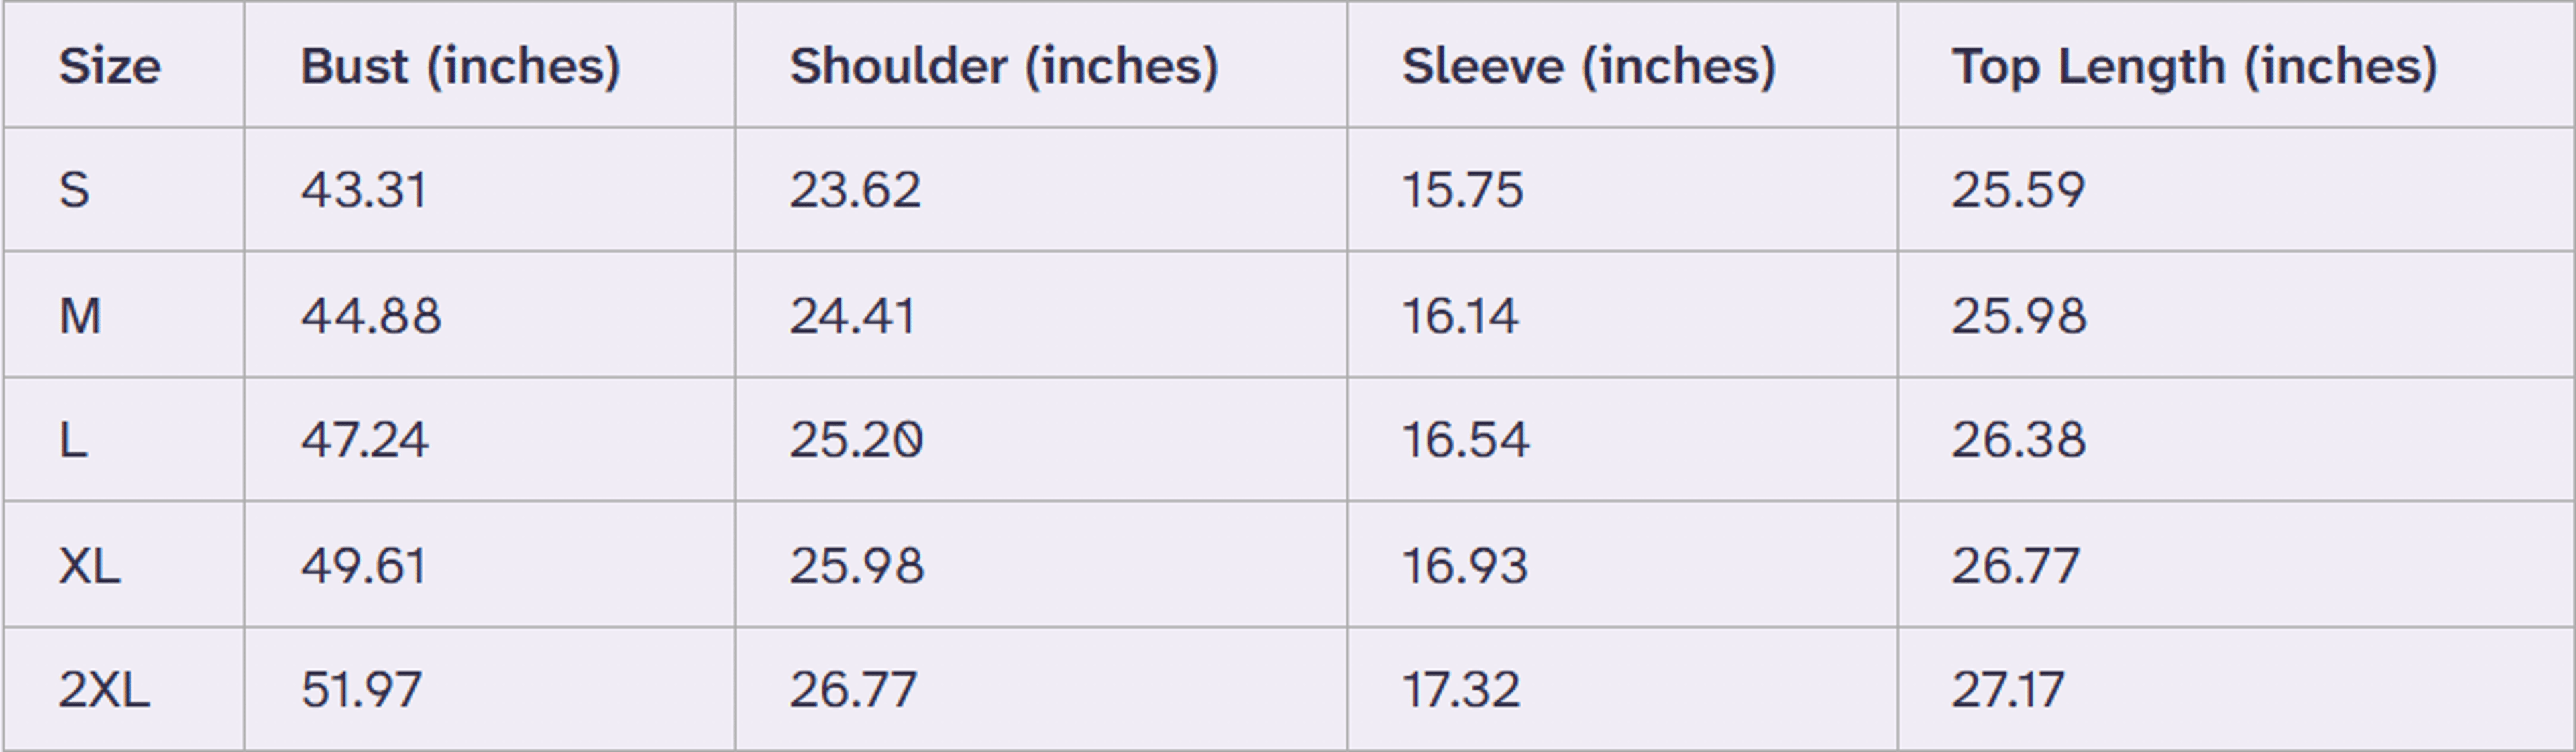Click shoulder value 23.62
Viewport: 2576px width, 752px height.
pos(855,190)
